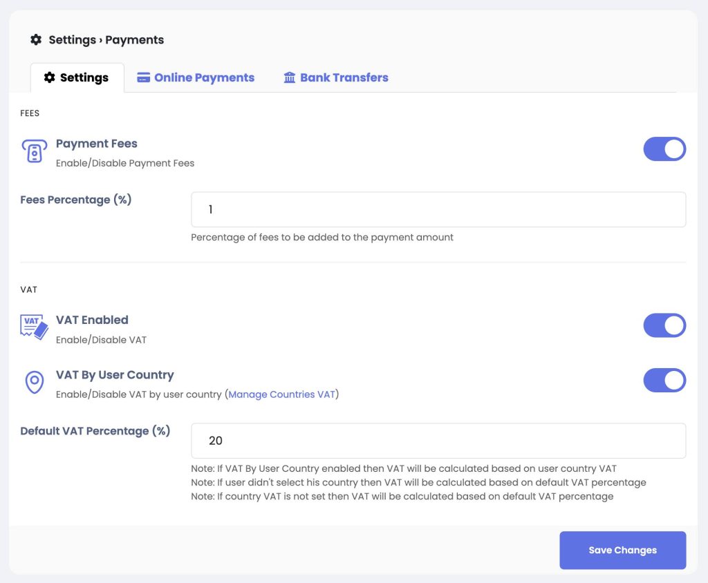Open the Manage Countries VAT link
This screenshot has height=583, width=708.
tap(282, 394)
